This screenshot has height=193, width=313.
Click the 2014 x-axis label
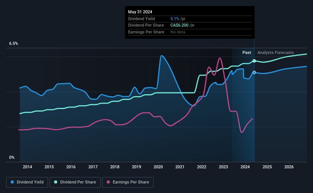[27, 167]
